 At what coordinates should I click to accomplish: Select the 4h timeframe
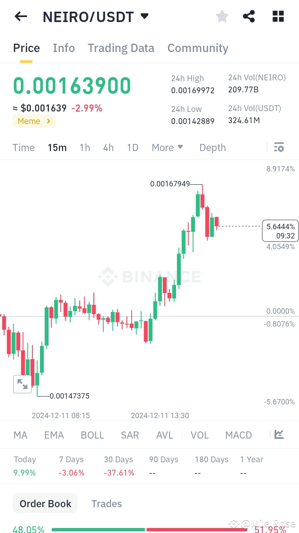108,147
